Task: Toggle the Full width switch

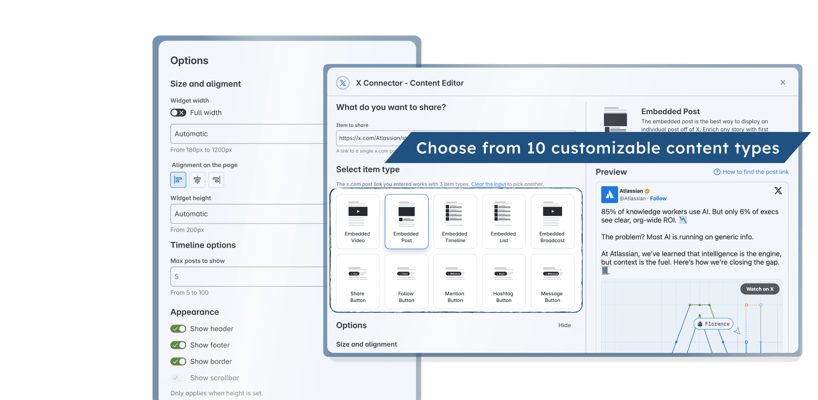Action: [x=178, y=113]
